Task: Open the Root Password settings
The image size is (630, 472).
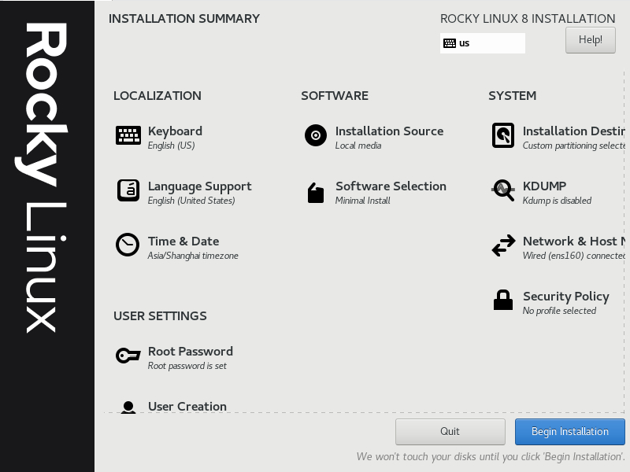Action: (x=191, y=352)
